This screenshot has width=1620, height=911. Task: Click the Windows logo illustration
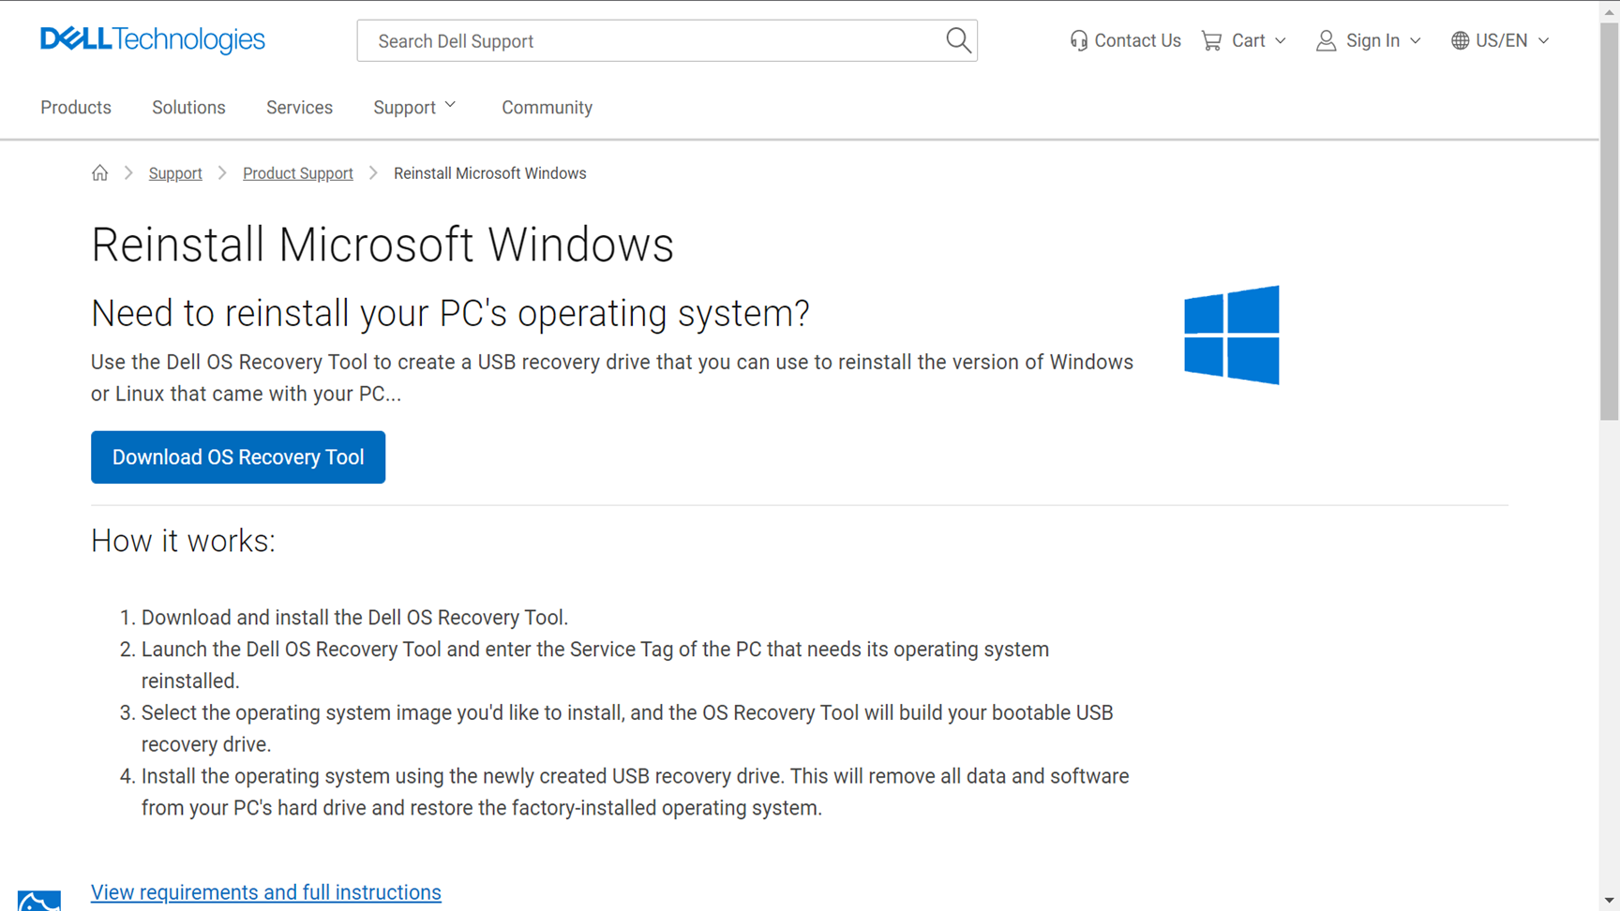point(1232,336)
